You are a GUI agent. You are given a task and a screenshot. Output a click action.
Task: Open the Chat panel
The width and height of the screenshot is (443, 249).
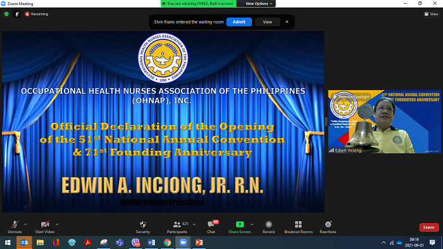(x=211, y=227)
